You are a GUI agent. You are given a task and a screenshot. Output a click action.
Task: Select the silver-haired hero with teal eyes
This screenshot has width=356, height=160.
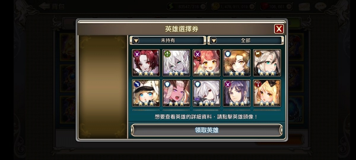tap(267, 63)
